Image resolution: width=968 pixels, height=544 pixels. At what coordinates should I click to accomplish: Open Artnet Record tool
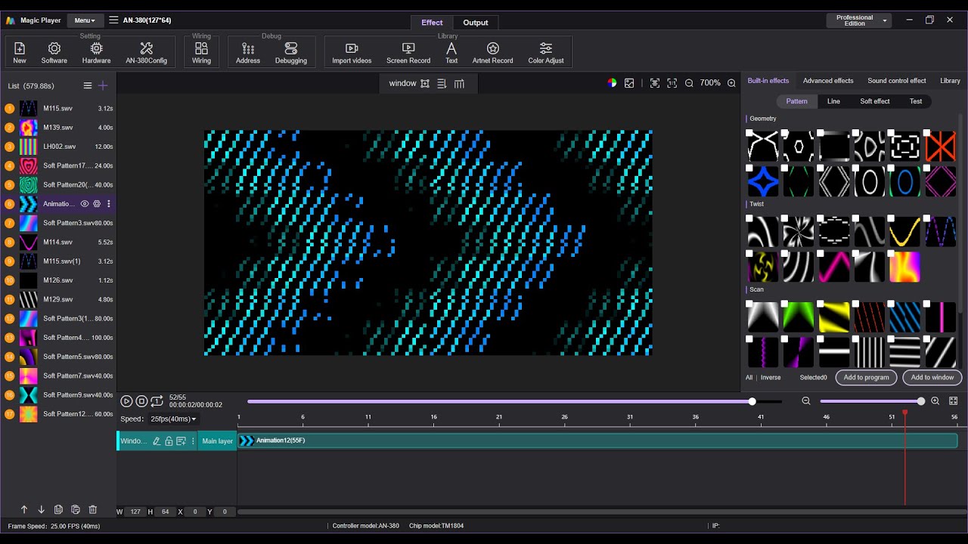point(492,52)
